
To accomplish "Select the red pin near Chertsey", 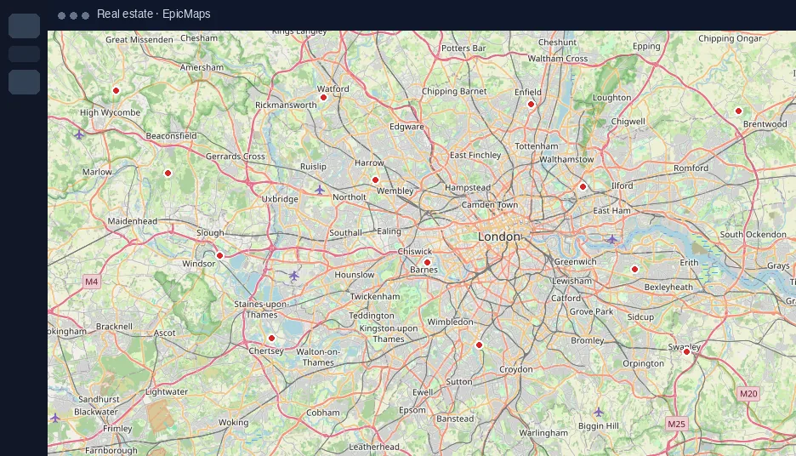I will 271,339.
